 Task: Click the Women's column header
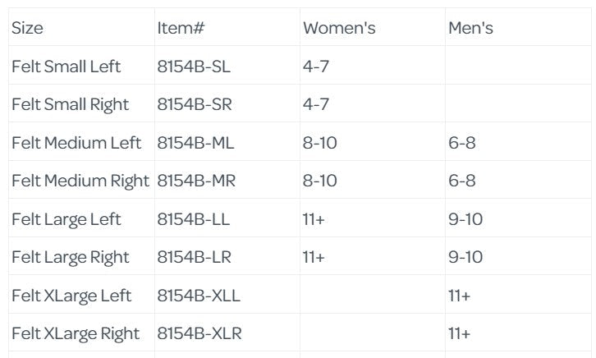[x=339, y=29]
